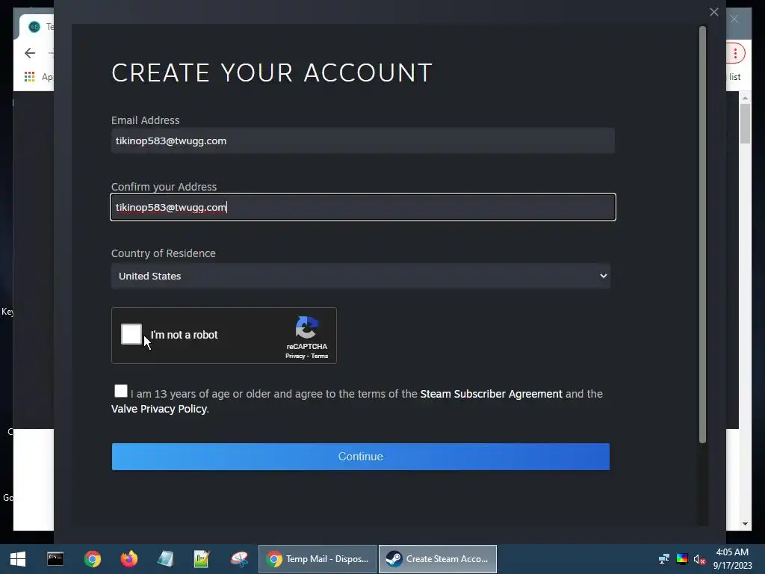Click the colorful display icon in system tray
Image resolution: width=765 pixels, height=574 pixels.
click(681, 559)
